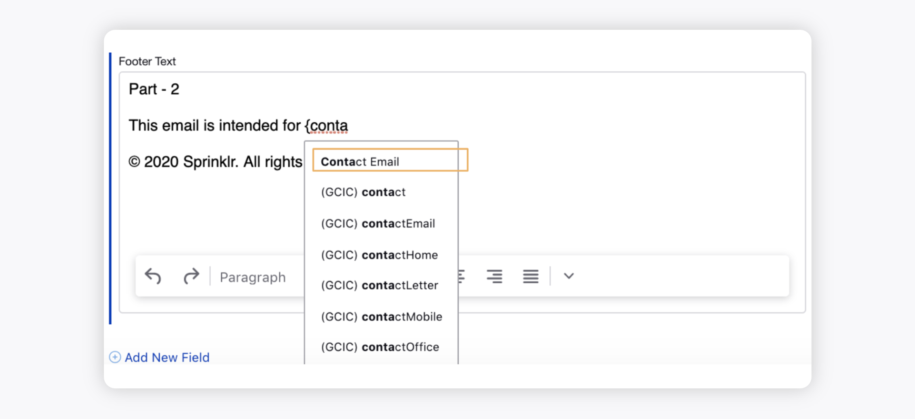Click the plus icon beside Add New Field
This screenshot has width=915, height=419.
click(x=115, y=357)
